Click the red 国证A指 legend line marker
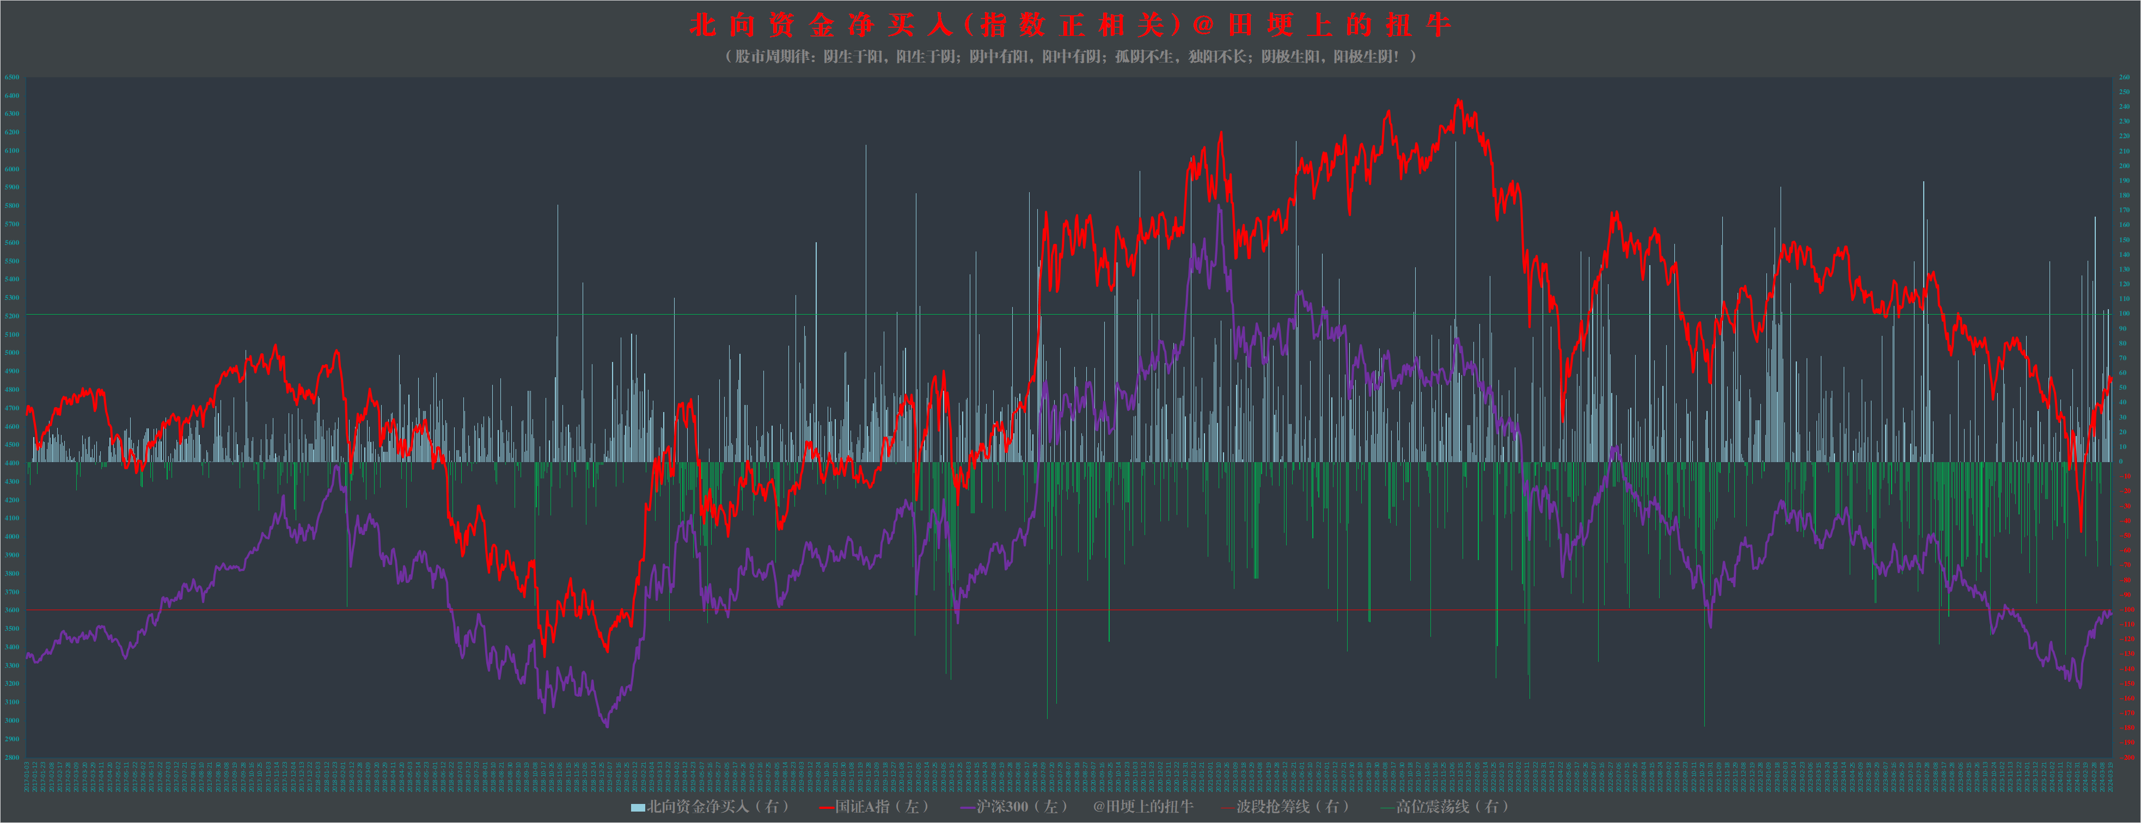 coord(827,807)
